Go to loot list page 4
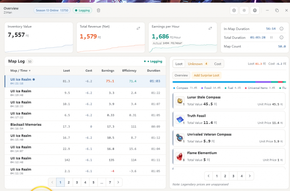Viewport: 290px width, 191px height. 242,176
